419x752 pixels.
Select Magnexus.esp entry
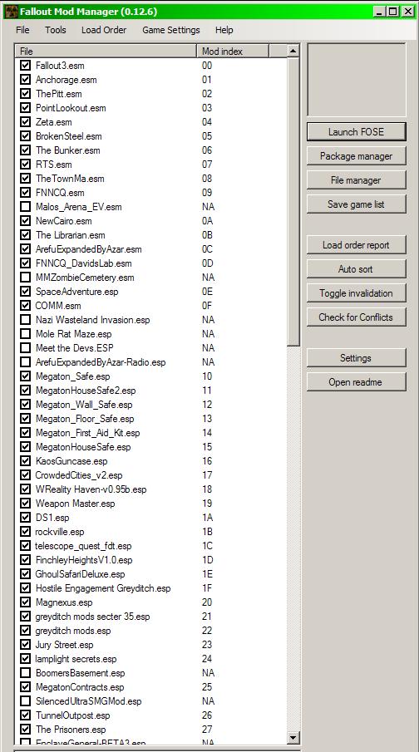64,602
